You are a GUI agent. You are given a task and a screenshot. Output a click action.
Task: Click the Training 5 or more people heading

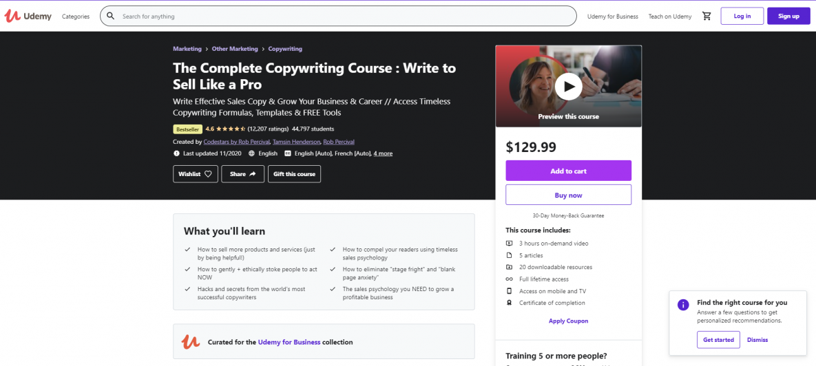(558, 356)
